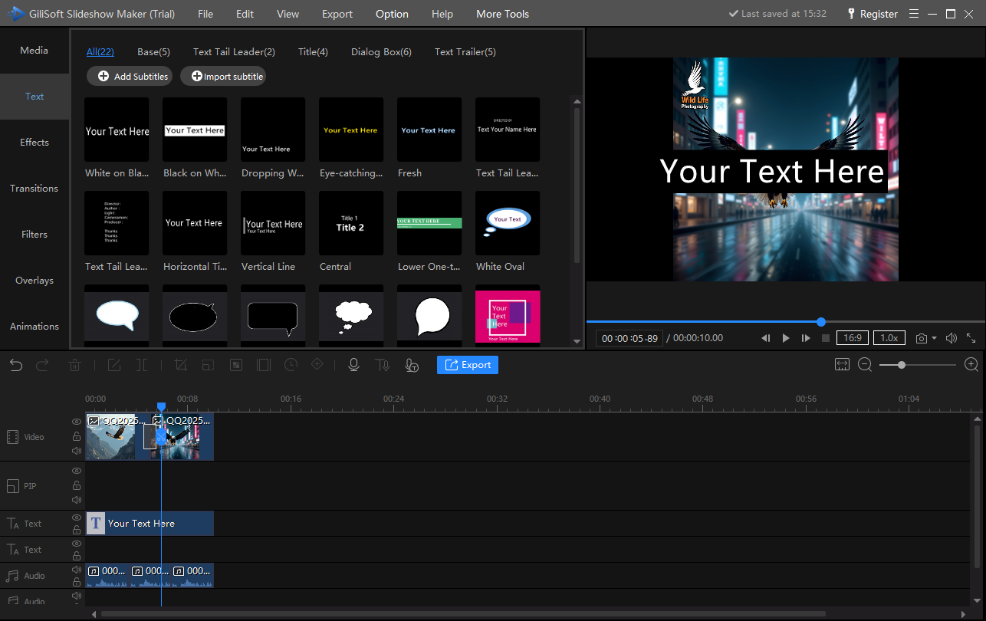986x621 pixels.
Task: Click the transition box between video clips
Action: point(150,437)
